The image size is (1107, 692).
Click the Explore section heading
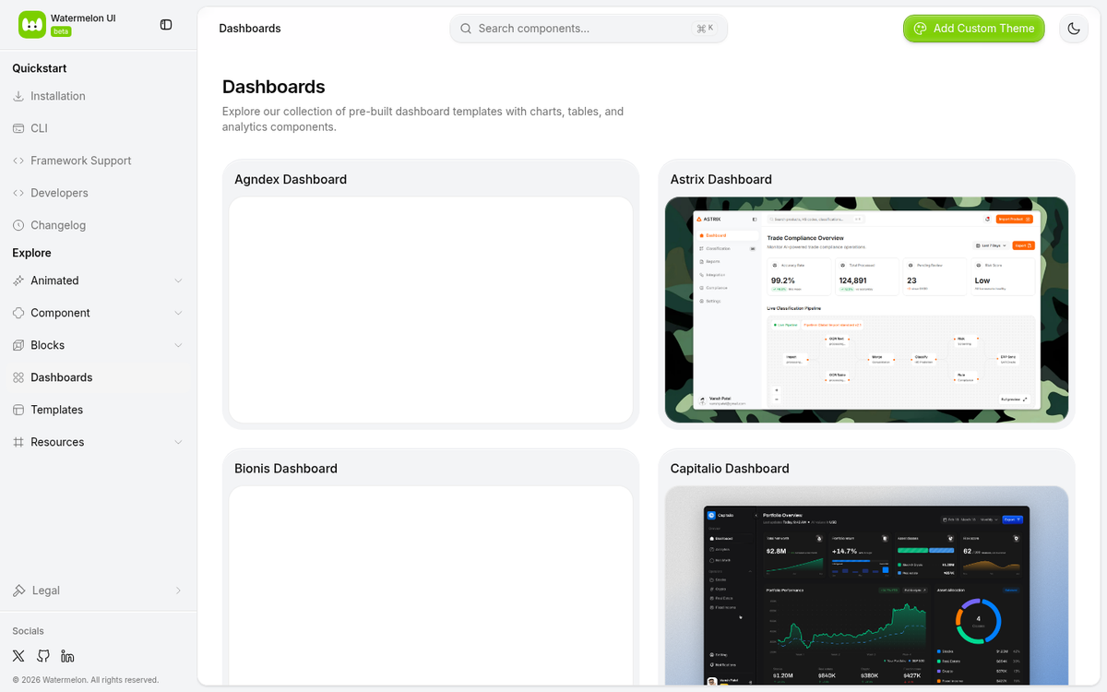pos(31,253)
